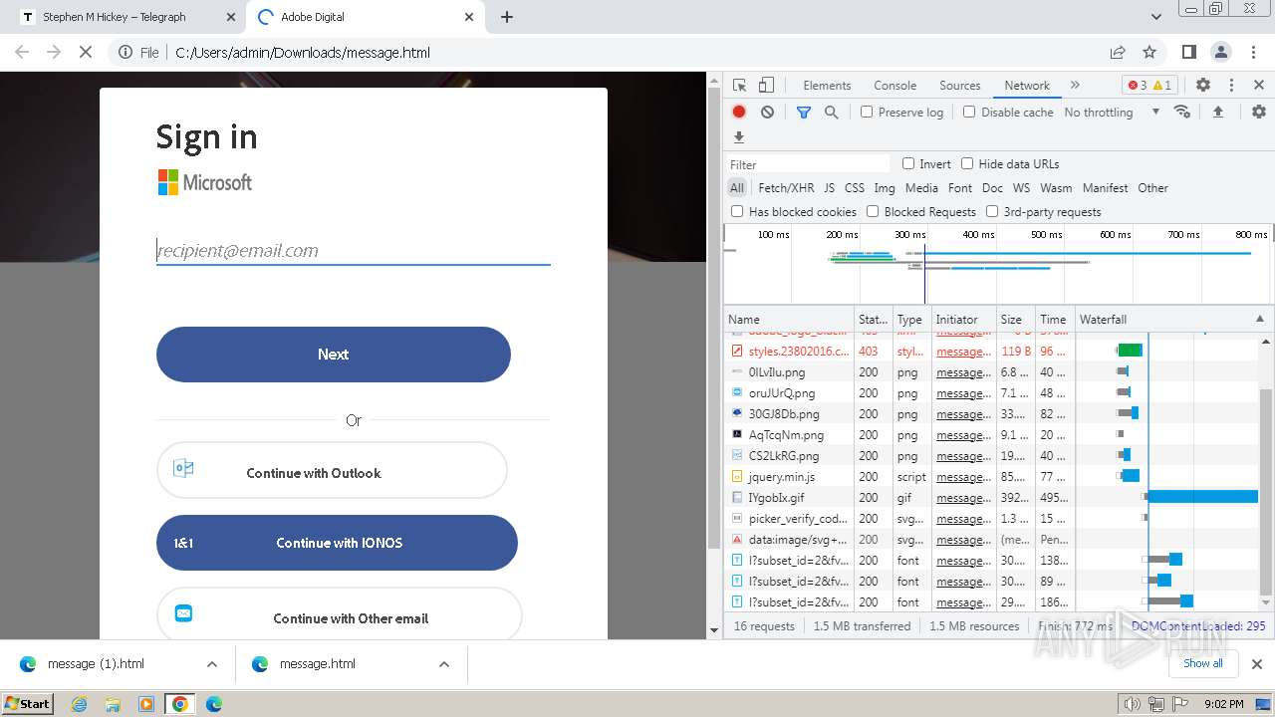
Task: Click Continue with IONOS button
Action: [337, 543]
